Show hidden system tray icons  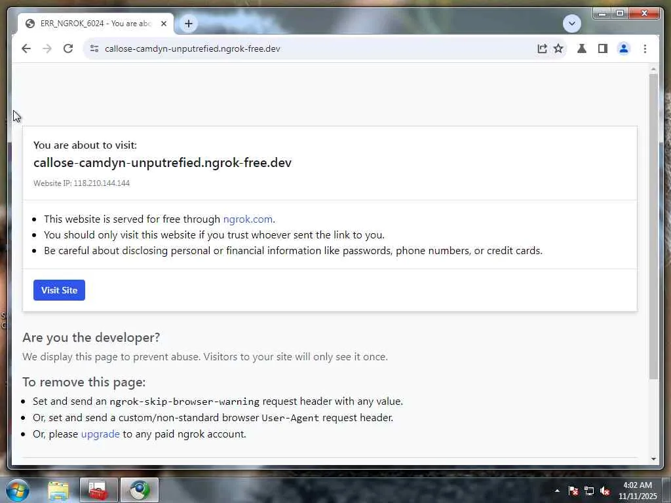557,491
